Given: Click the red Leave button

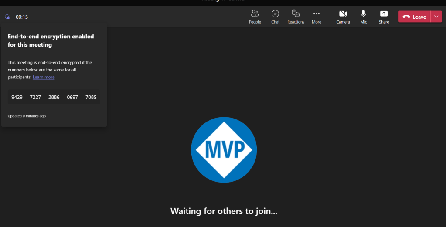Looking at the screenshot, I should click(415, 17).
